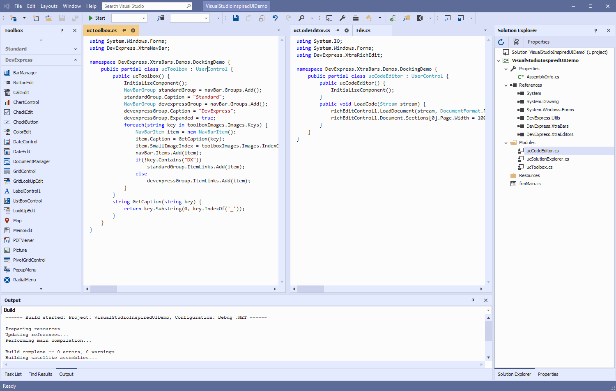Image resolution: width=616 pixels, height=391 pixels.
Task: Open the search folder icon next to Start
Action: 161,18
